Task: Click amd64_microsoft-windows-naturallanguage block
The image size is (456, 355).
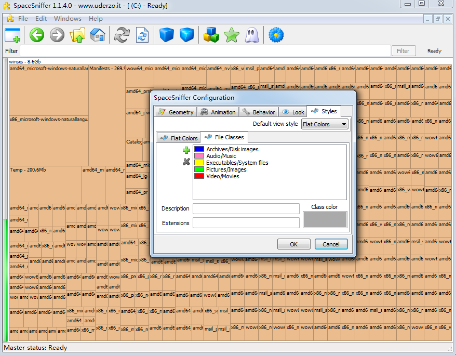Action: 49,90
